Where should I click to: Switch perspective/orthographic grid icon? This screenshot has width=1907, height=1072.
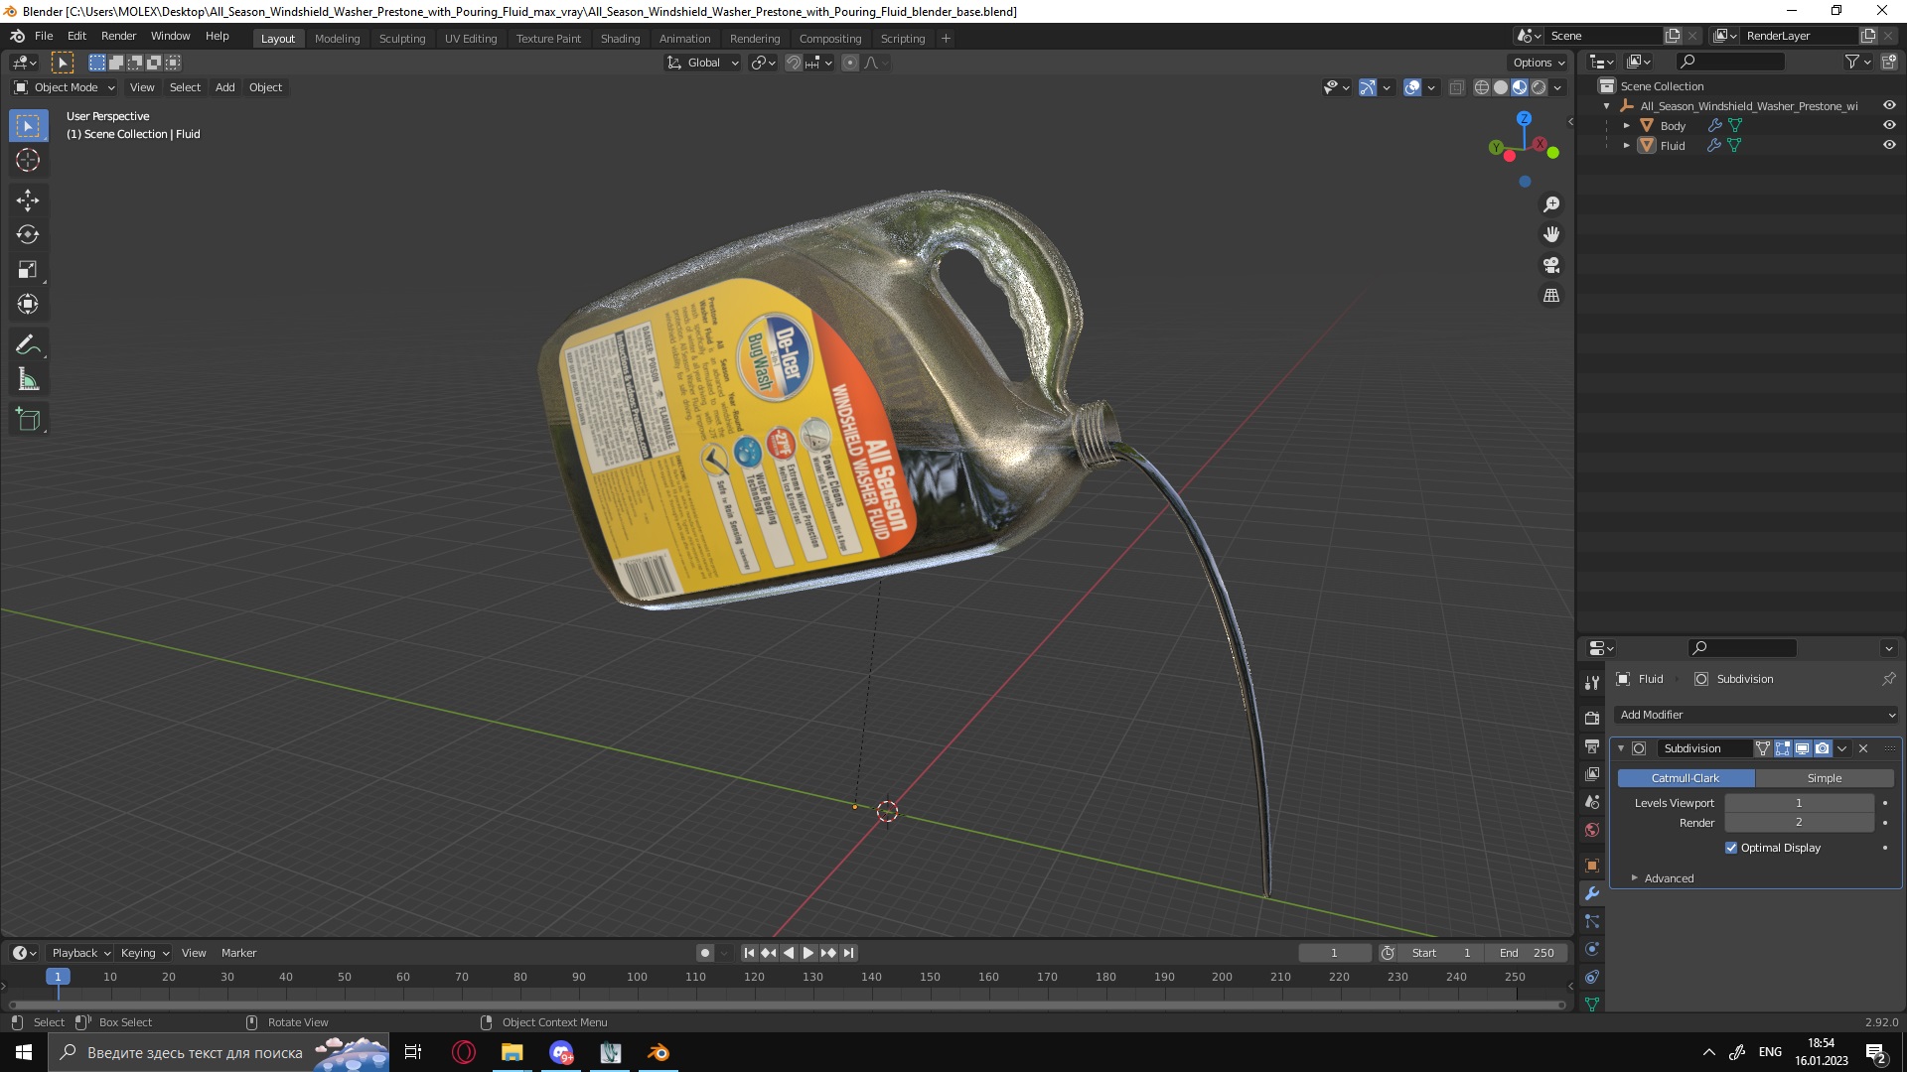tap(1551, 296)
